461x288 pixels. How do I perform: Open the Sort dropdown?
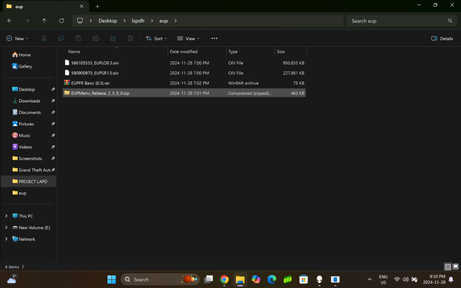pyautogui.click(x=156, y=38)
